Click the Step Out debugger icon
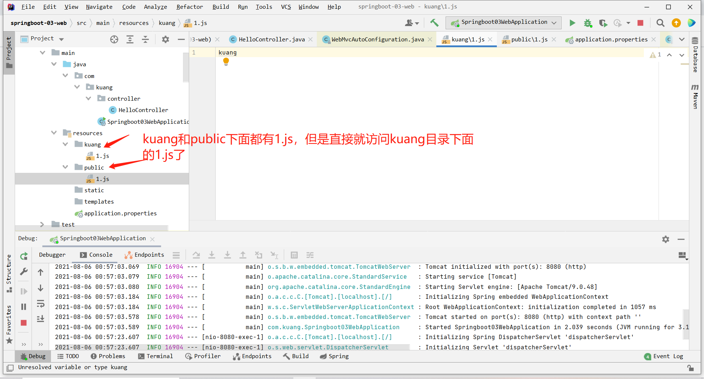The width and height of the screenshot is (704, 379). (x=243, y=255)
